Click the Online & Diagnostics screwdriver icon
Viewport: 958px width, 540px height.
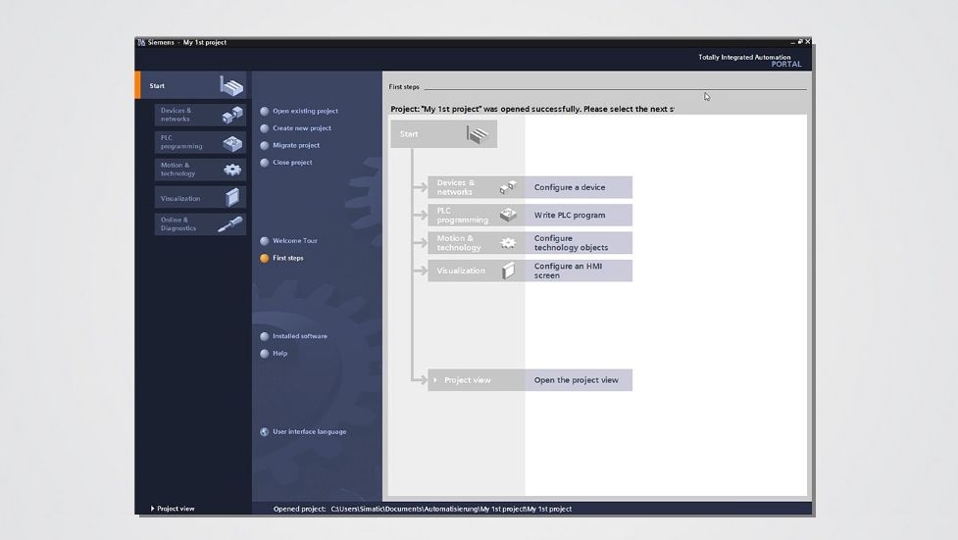pos(230,224)
